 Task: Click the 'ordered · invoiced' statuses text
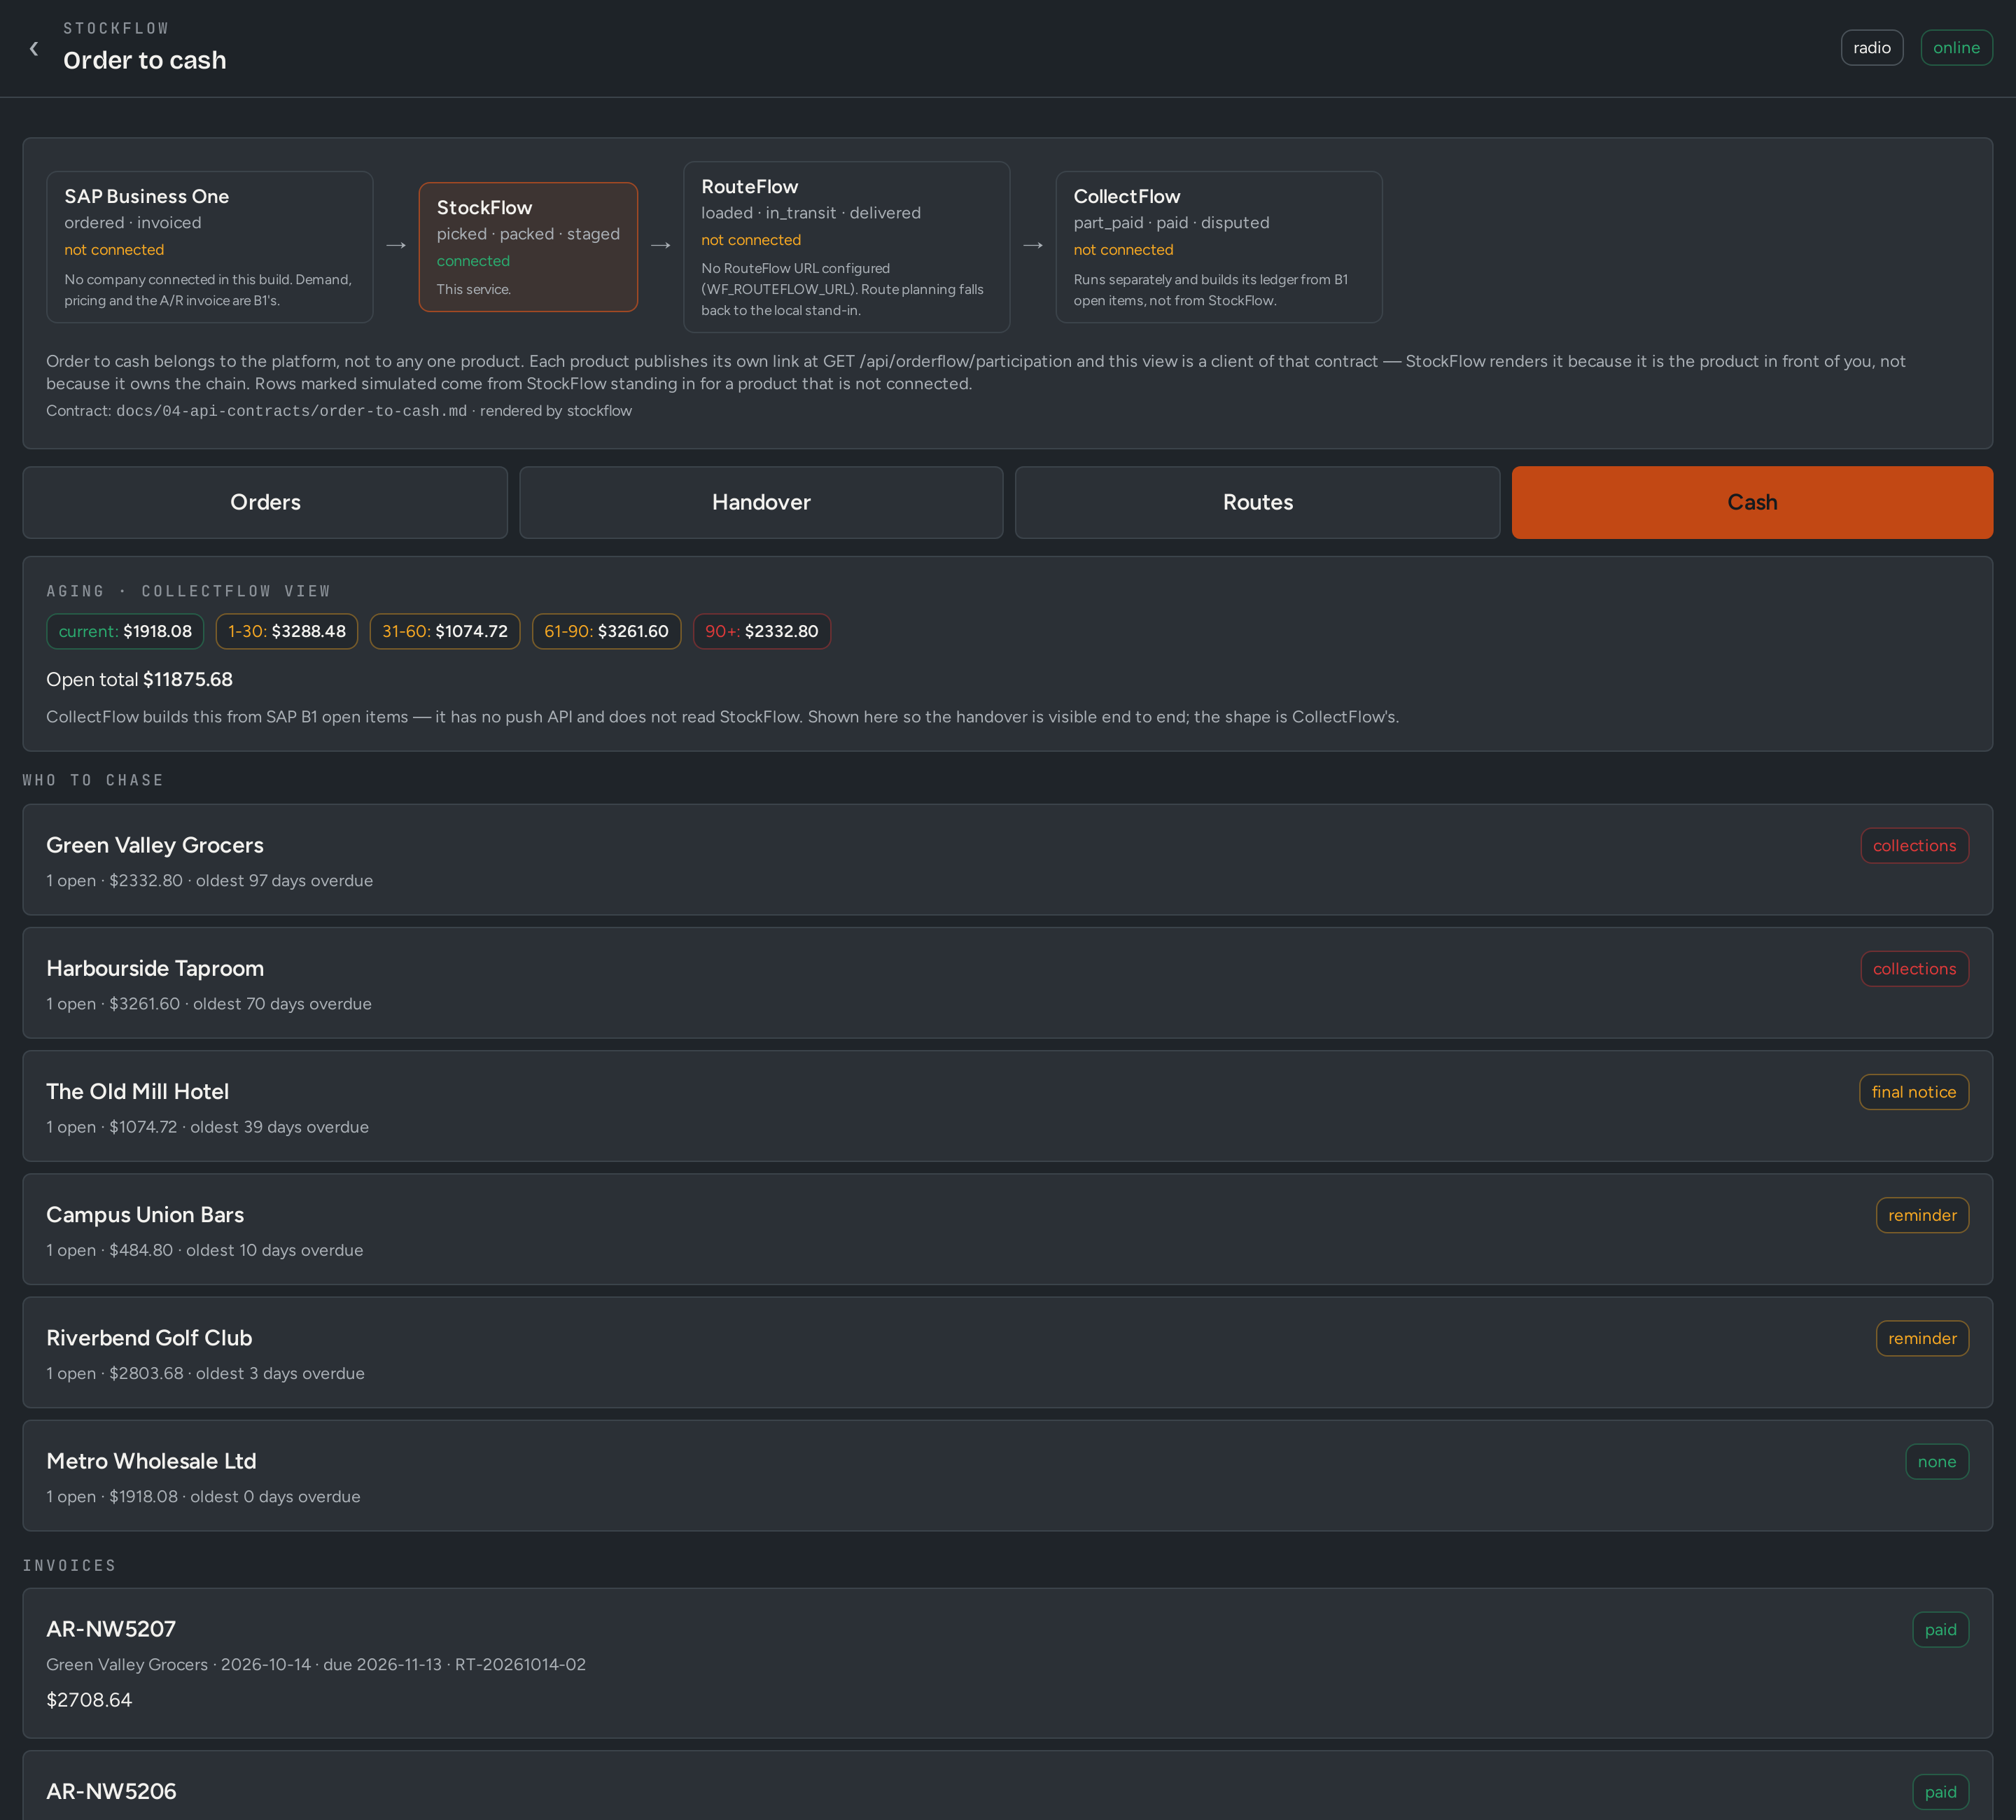133,223
